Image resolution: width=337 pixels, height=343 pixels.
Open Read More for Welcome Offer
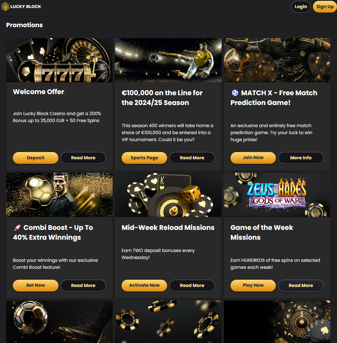pos(83,158)
